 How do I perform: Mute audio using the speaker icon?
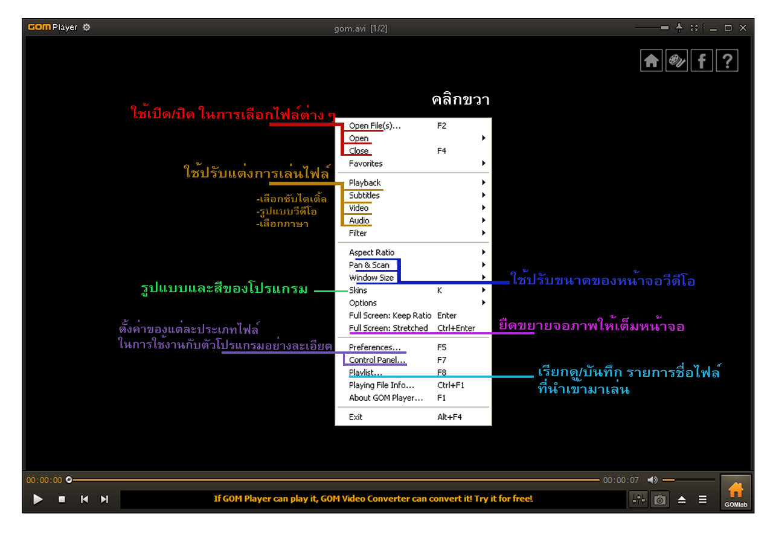[x=652, y=480]
